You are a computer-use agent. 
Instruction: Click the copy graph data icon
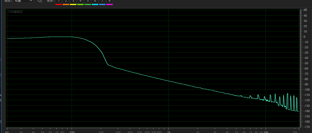(40, 1)
